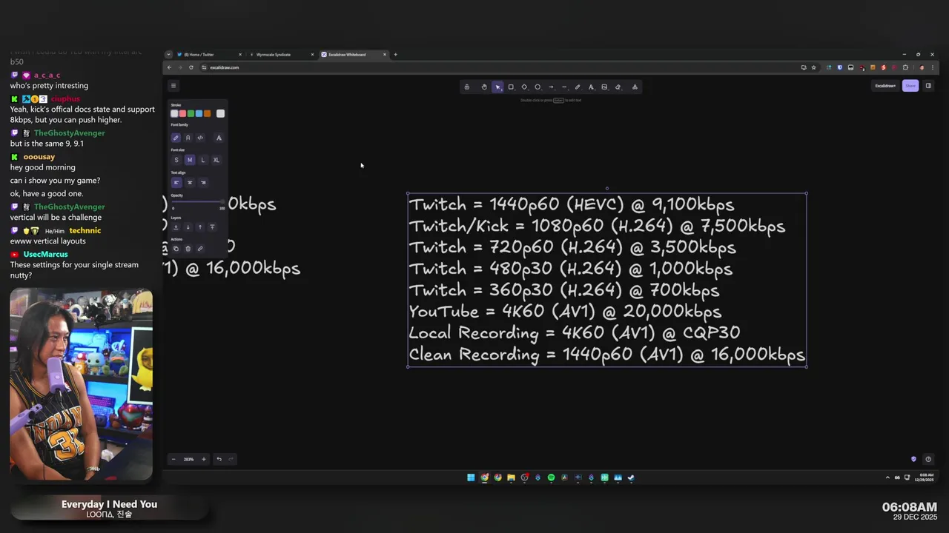Select the Hand pan tool

(x=484, y=87)
